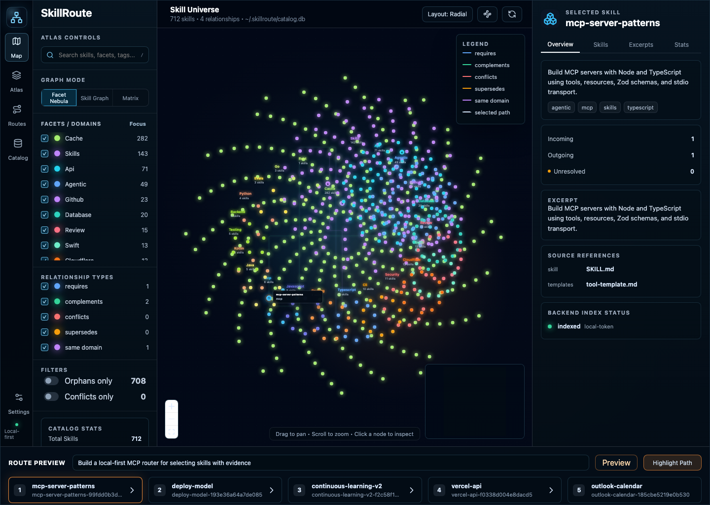710x505 pixels.
Task: Go to the Routes section
Action: pos(17,115)
